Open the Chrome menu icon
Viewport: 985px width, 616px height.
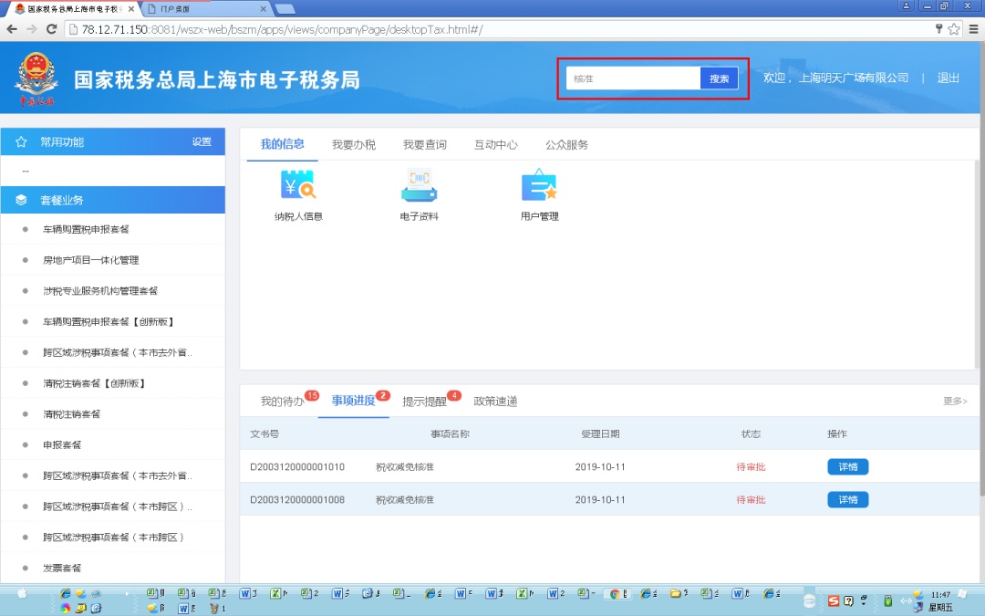(972, 29)
